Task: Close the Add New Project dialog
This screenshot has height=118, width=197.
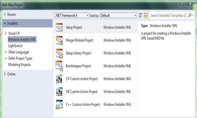Action: [190, 3]
